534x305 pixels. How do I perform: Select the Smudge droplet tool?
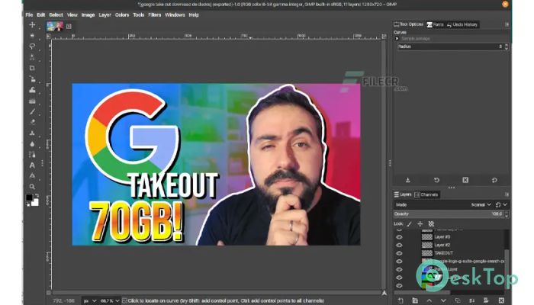tap(32, 144)
